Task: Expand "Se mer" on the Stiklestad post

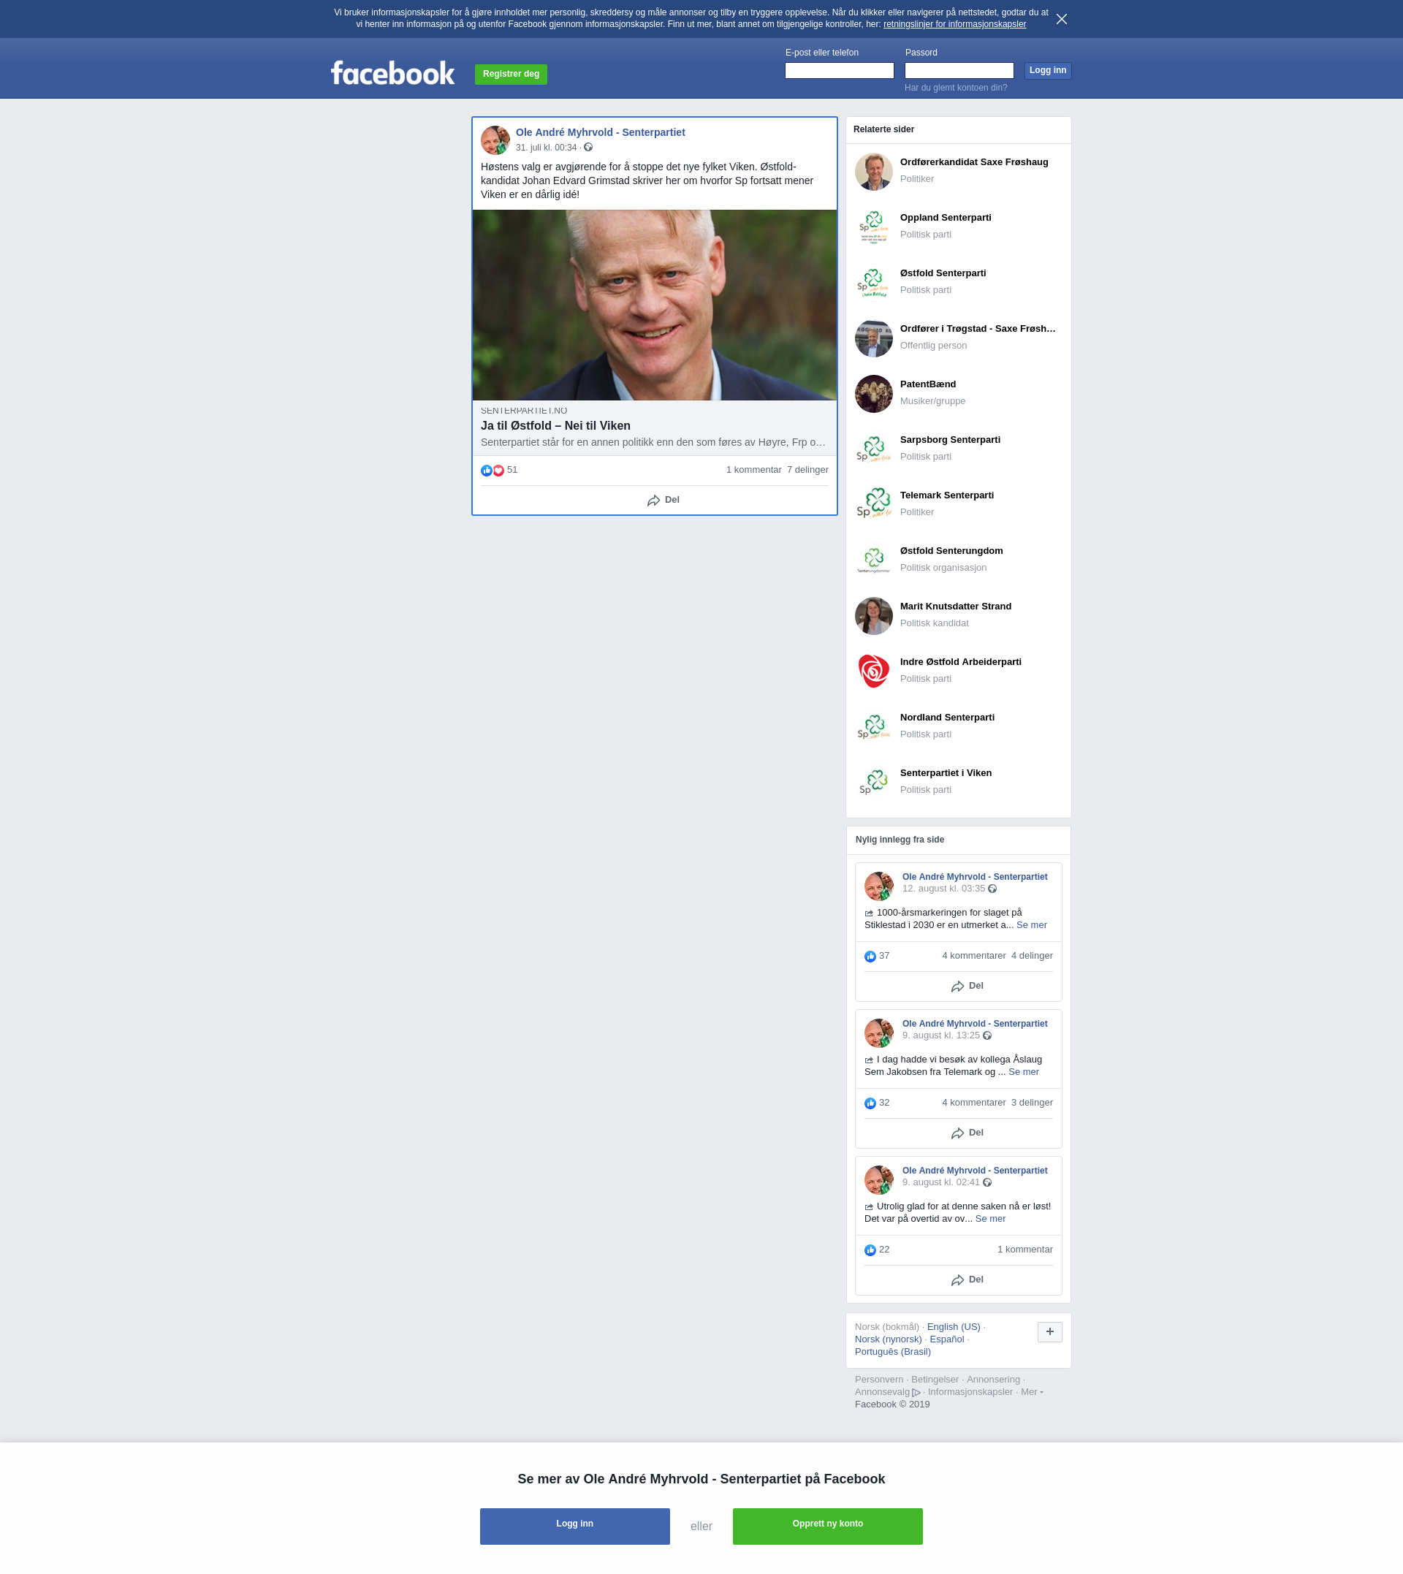Action: (1030, 924)
